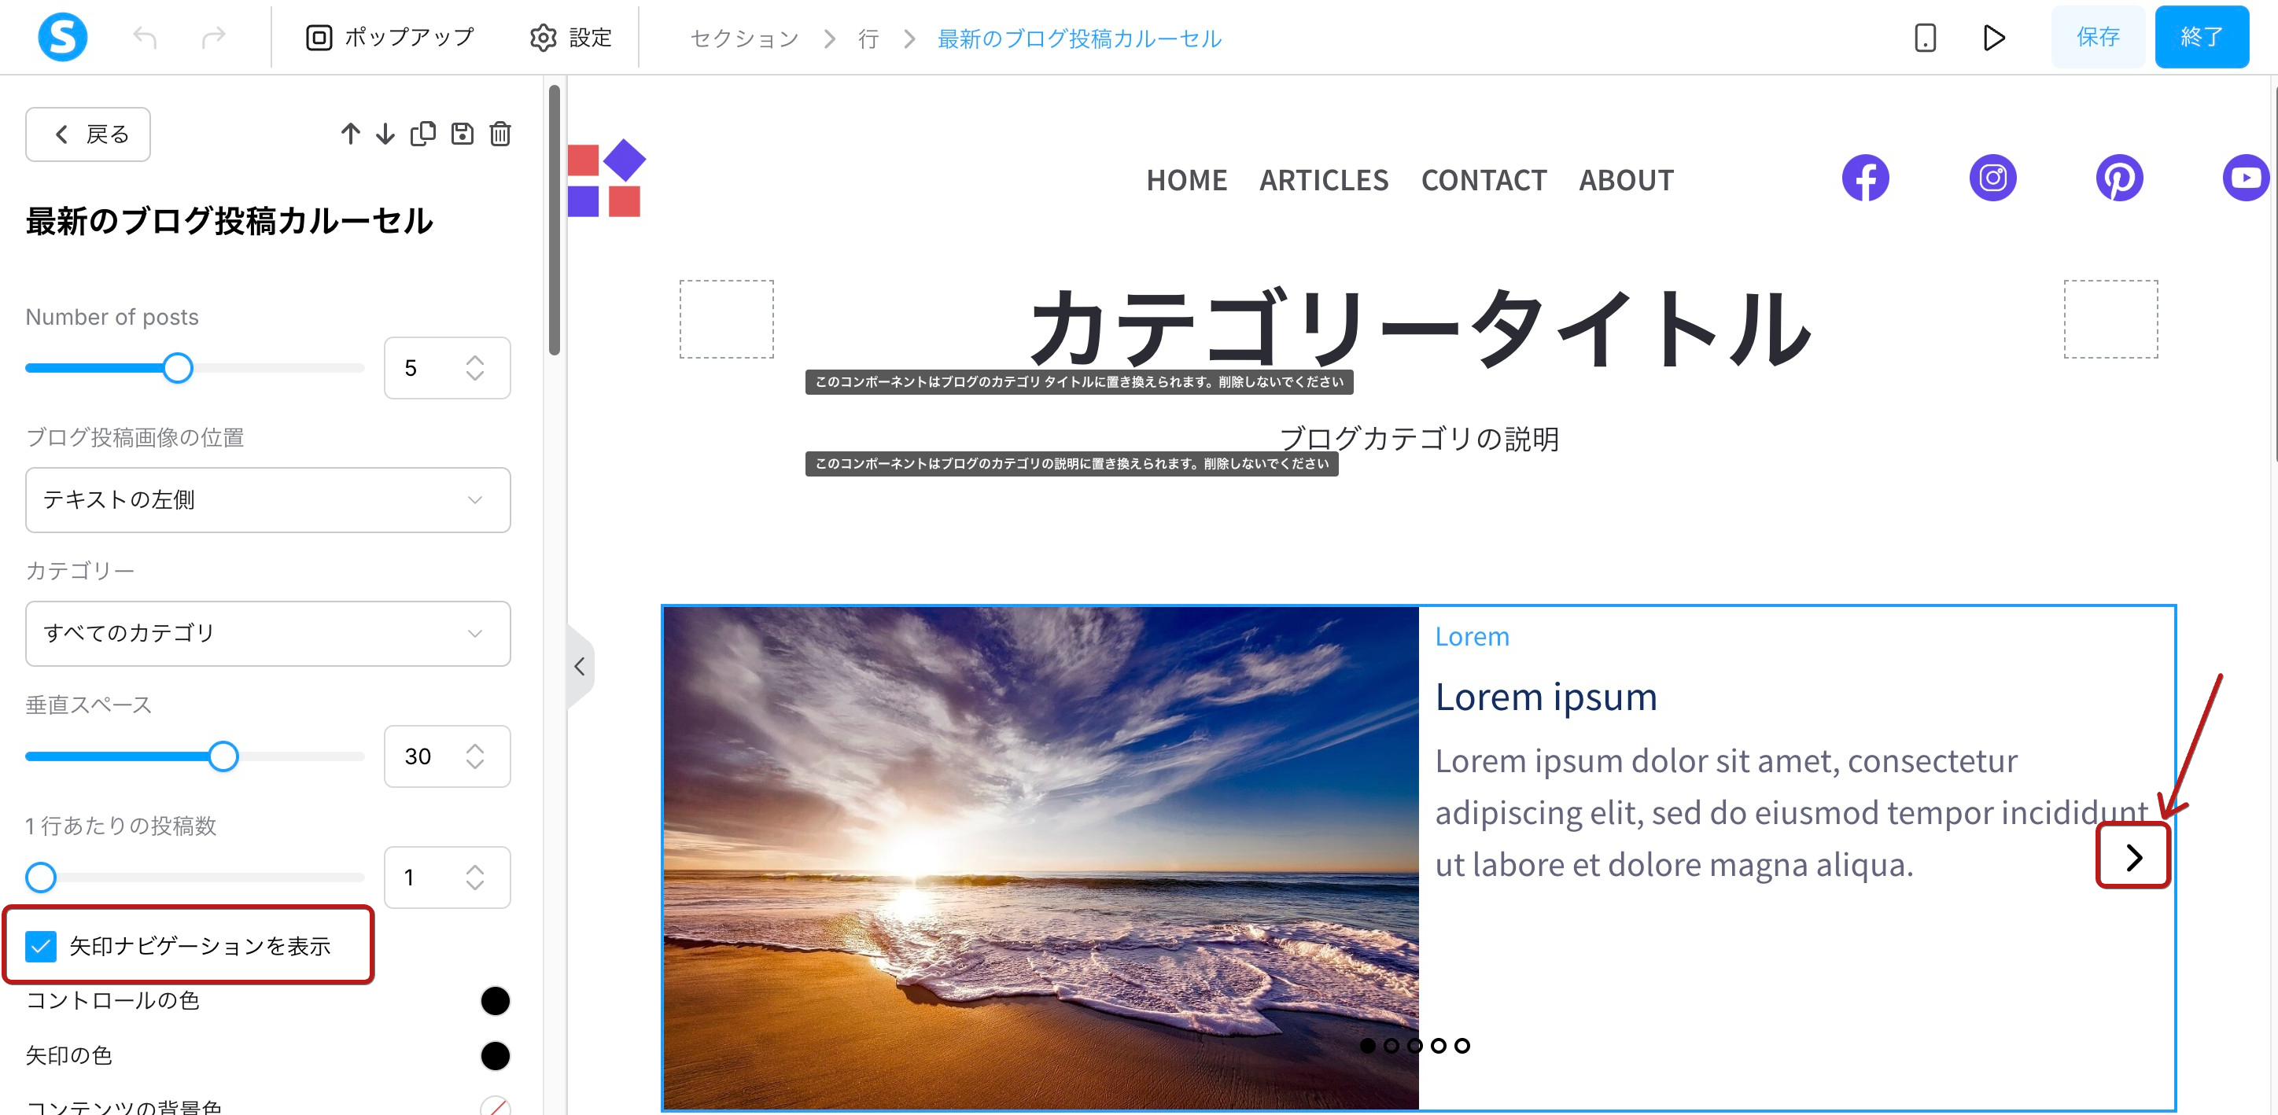2278x1115 pixels.
Task: Open 設定 in top bar
Action: pyautogui.click(x=570, y=37)
